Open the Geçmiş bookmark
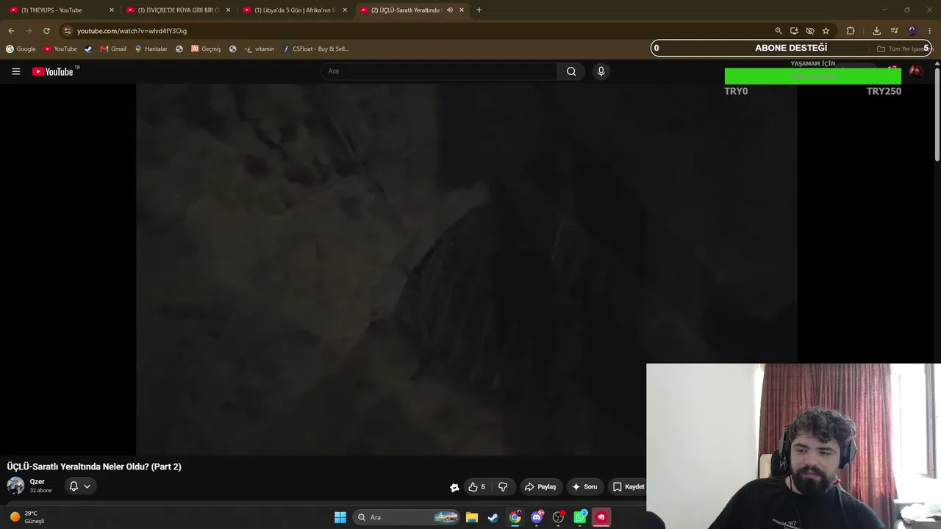This screenshot has width=941, height=529. coord(206,49)
